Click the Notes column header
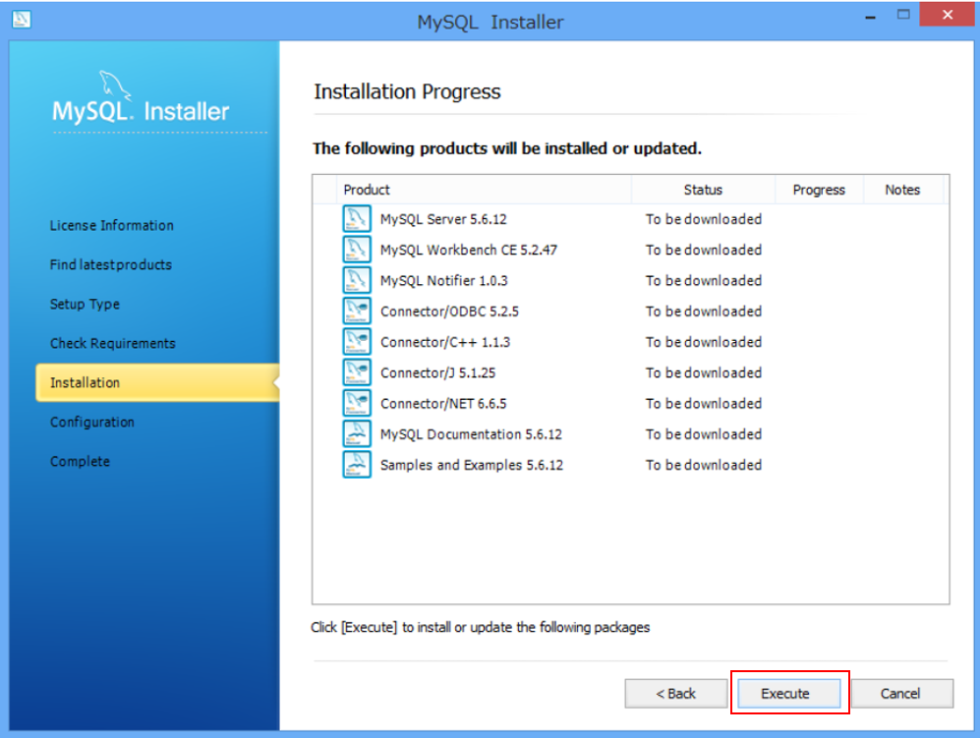Viewport: 980px width, 738px height. pyautogui.click(x=902, y=190)
